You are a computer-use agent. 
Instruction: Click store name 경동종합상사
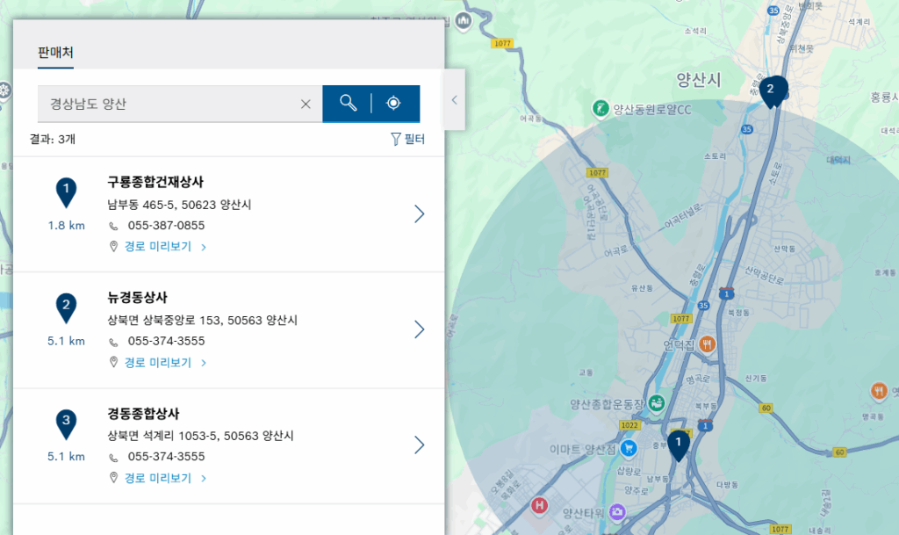coord(143,414)
